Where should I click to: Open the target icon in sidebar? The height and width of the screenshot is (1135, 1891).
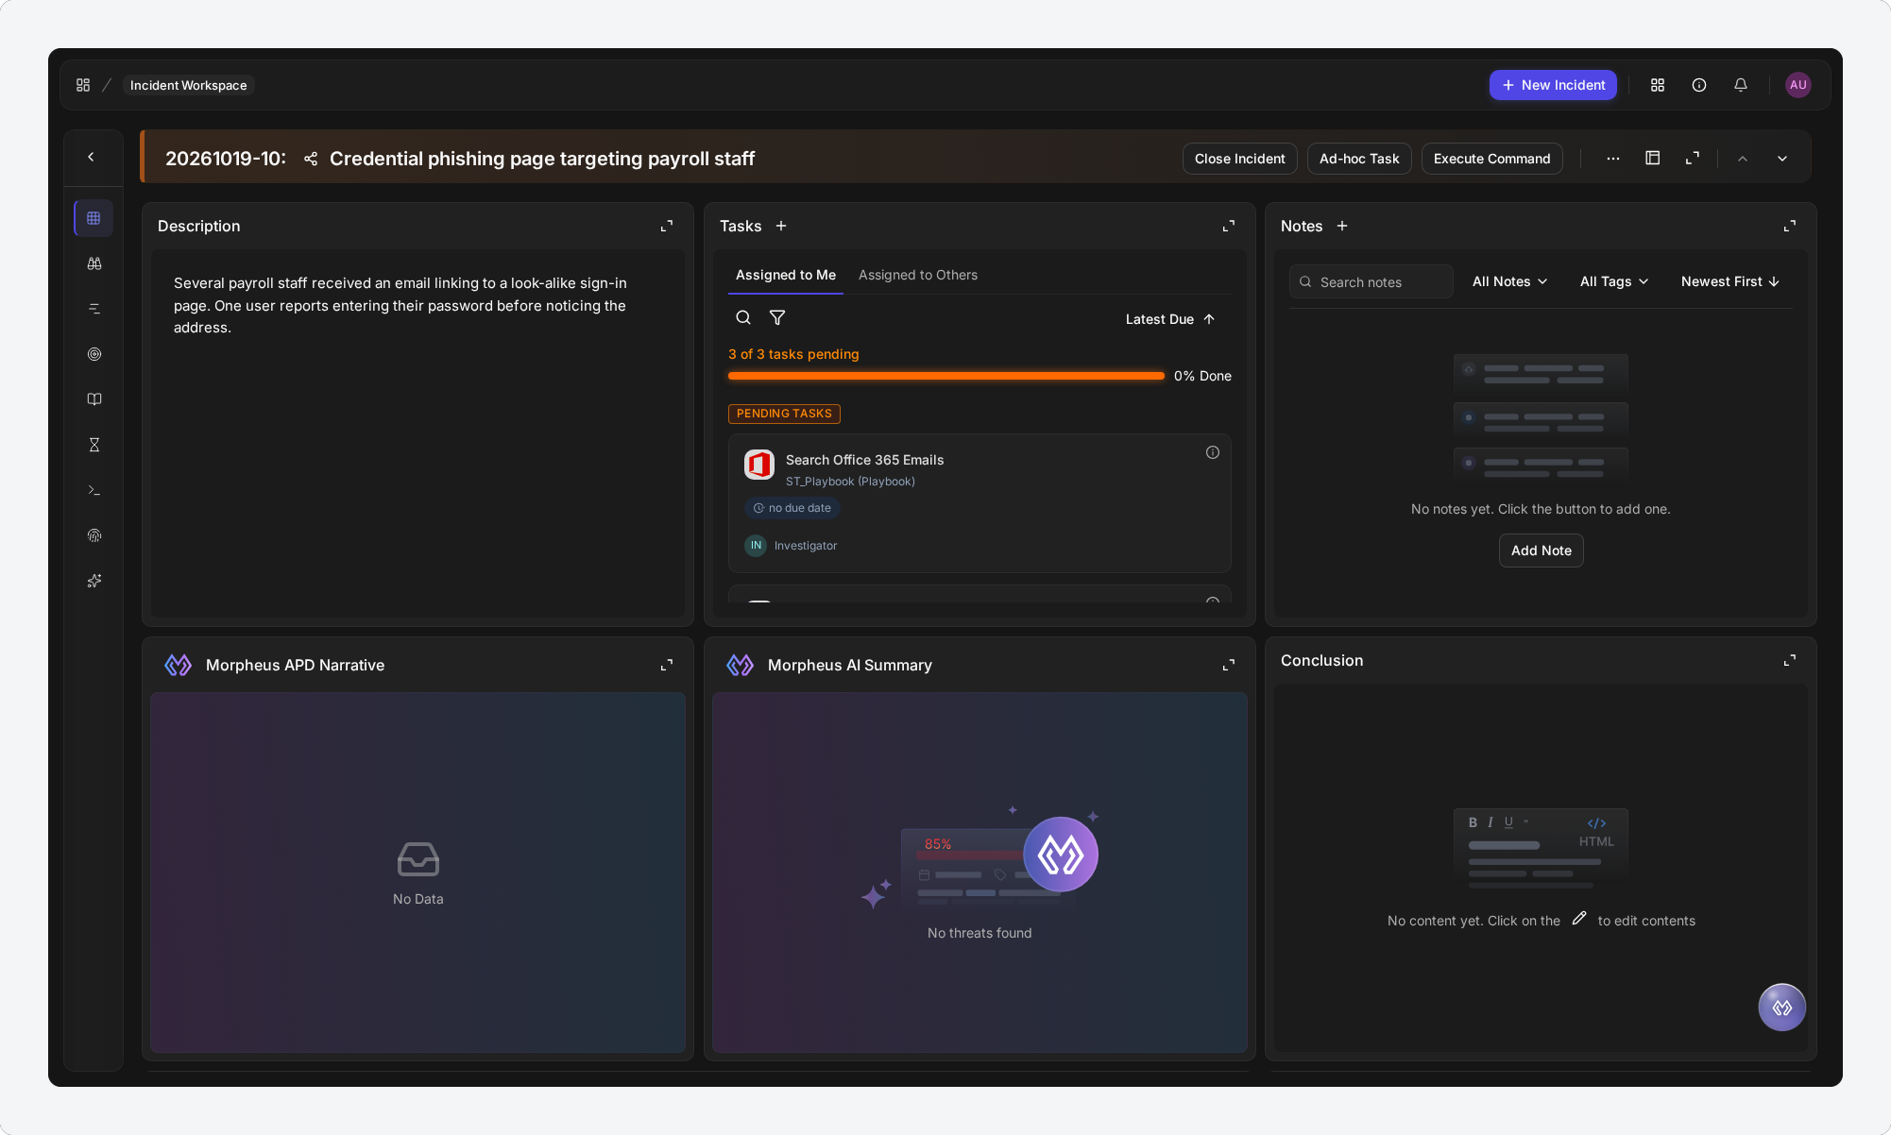tap(94, 354)
